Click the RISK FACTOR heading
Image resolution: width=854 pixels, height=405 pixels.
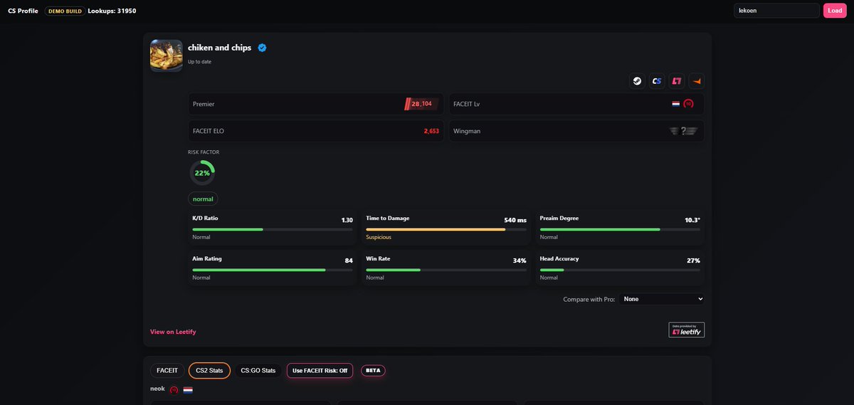(204, 152)
